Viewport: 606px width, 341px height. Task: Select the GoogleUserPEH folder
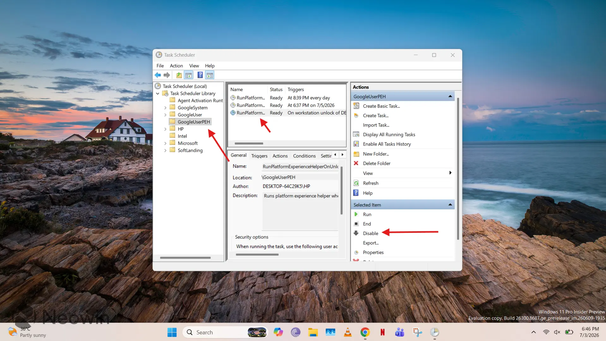pyautogui.click(x=194, y=122)
